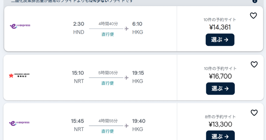
Task: Click the 2:30 HND departure time
Action: (78, 24)
